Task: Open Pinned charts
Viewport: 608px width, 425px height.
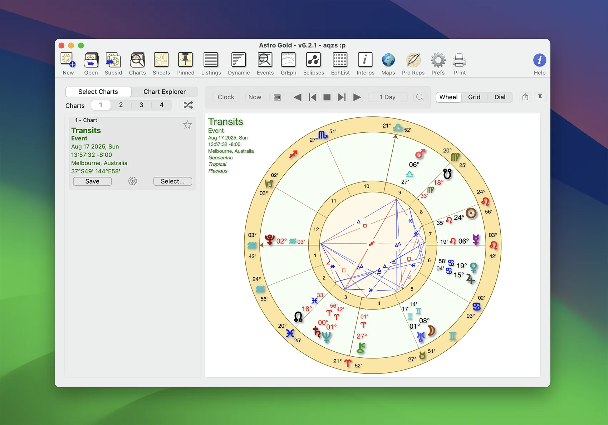Action: [186, 64]
